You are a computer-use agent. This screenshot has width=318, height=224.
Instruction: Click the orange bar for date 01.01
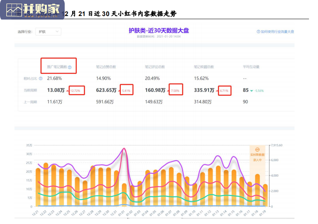tap(124, 195)
